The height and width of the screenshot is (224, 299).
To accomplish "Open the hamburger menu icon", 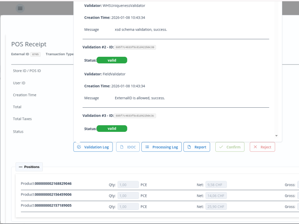I will (x=20, y=8).
